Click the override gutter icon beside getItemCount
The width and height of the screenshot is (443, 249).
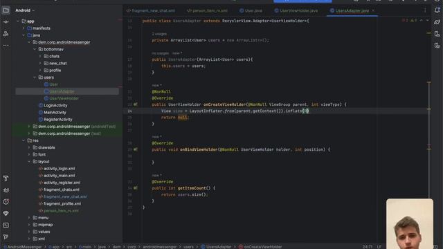[136, 188]
